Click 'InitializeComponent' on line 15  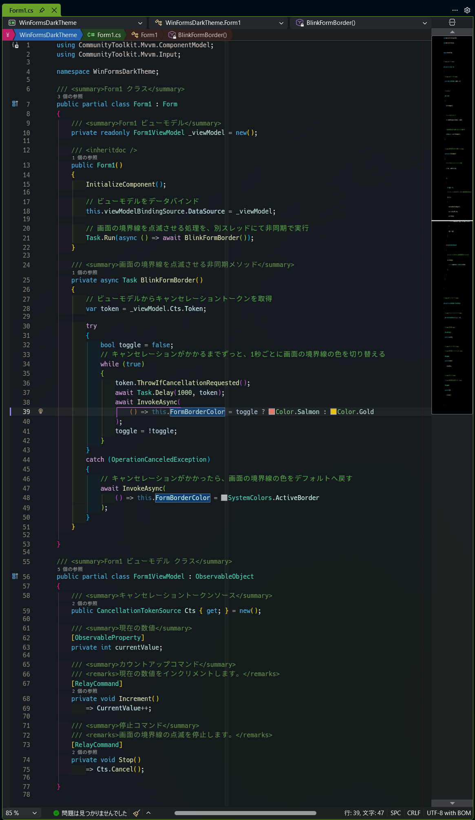(x=121, y=184)
